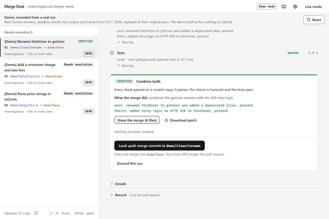This screenshot has width=329, height=219.
Task: Open the keyboard shortcuts icon
Action: pos(284,7)
